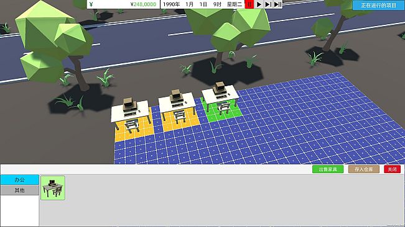Play at normal speed
The height and width of the screenshot is (227, 405).
(259, 4)
